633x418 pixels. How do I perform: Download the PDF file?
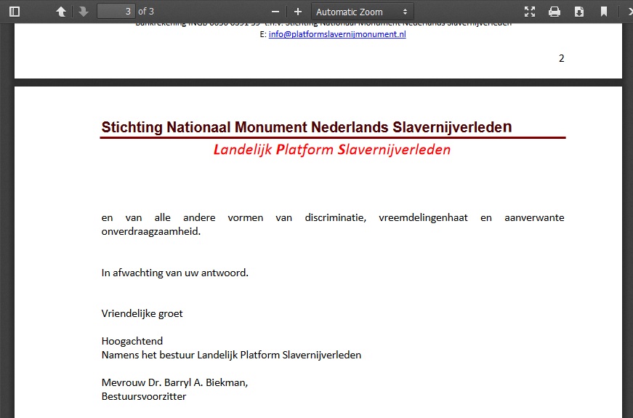579,12
